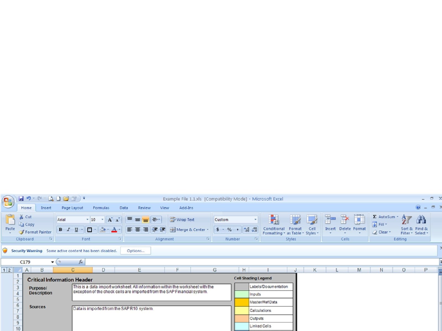Viewport: 442px width, 331px height.
Task: Open the Custom number format dropdown
Action: tap(255, 220)
